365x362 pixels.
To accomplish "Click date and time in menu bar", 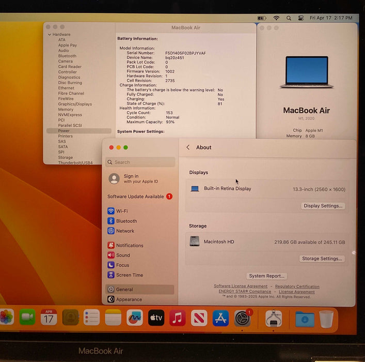I will [331, 18].
